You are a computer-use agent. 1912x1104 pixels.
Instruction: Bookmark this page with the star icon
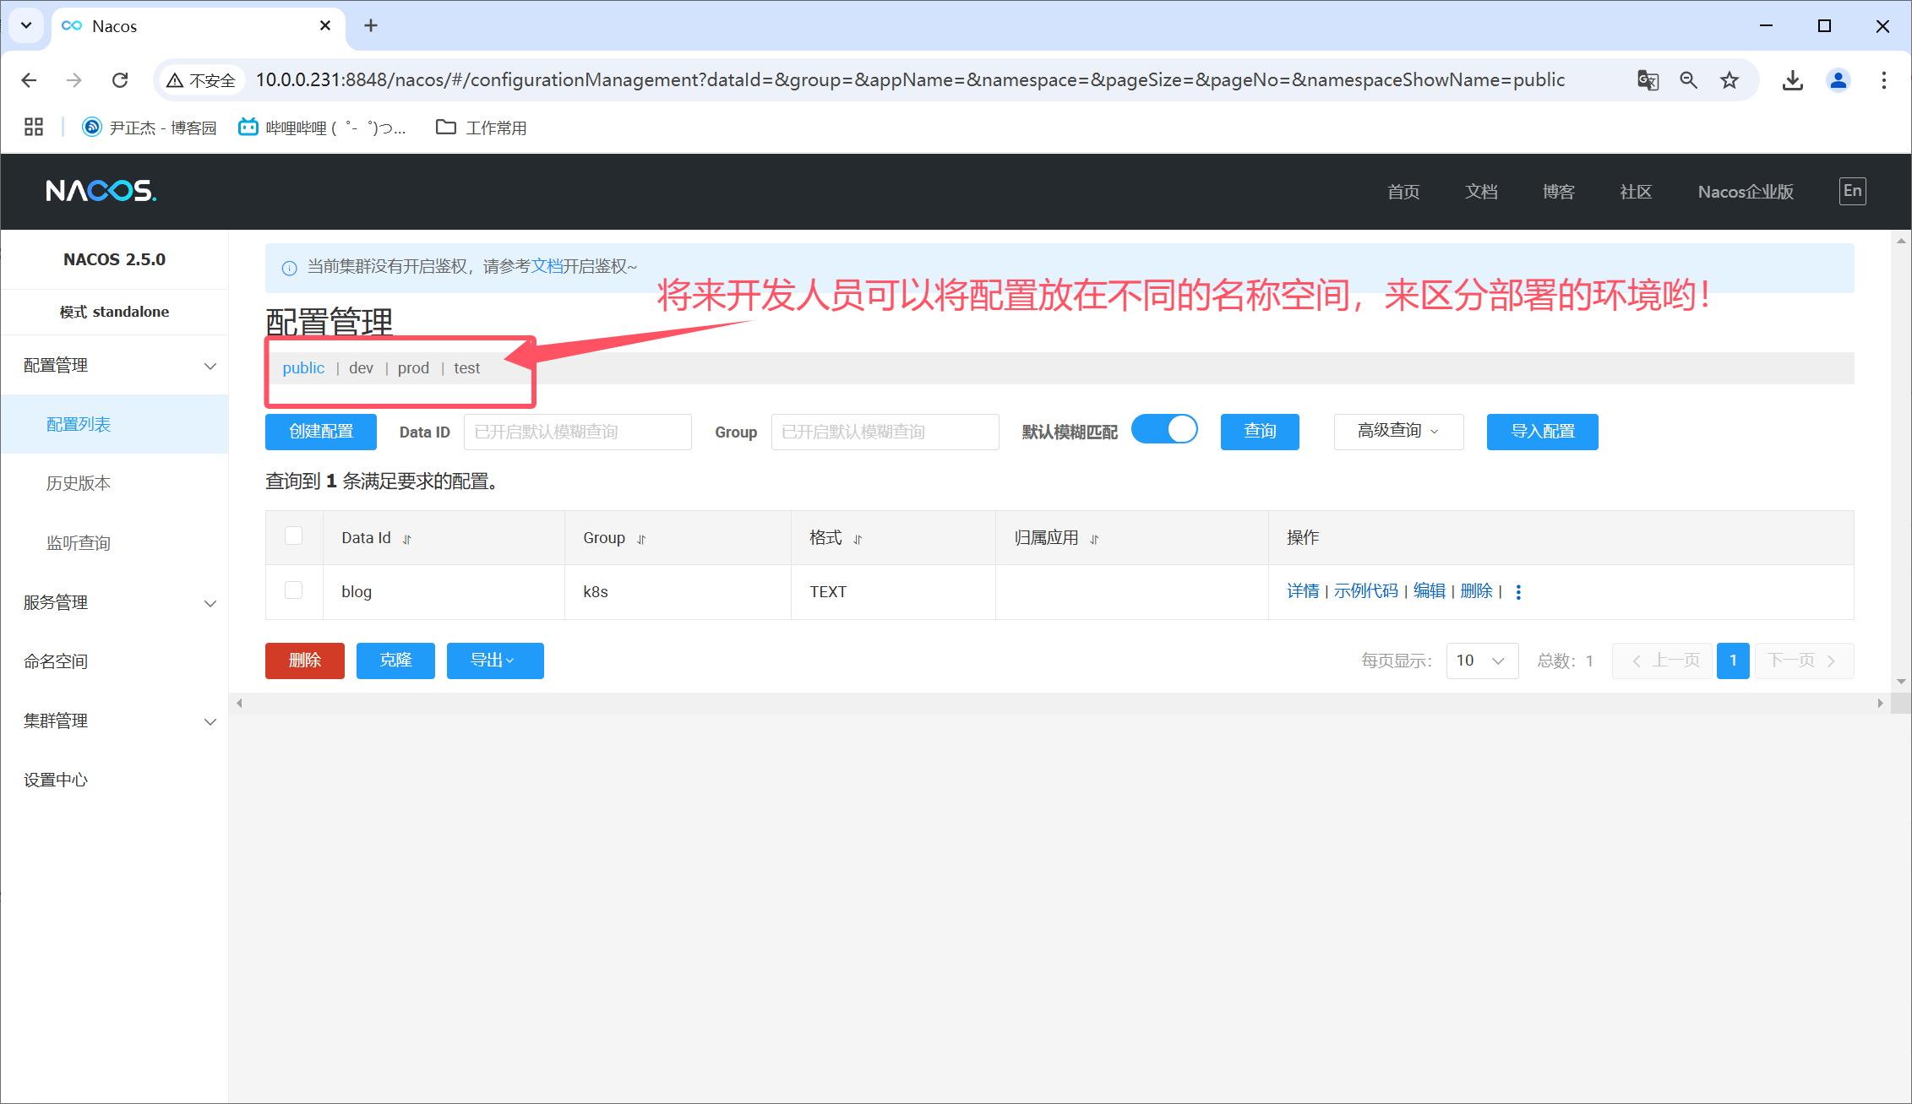point(1730,80)
